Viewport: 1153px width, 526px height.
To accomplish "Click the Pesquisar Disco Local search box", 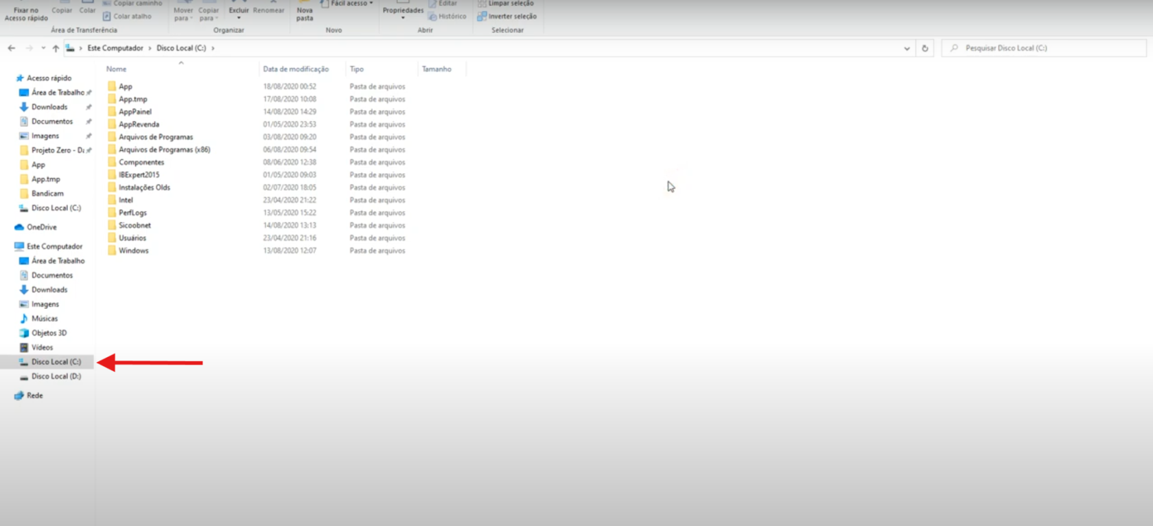I will click(1043, 48).
